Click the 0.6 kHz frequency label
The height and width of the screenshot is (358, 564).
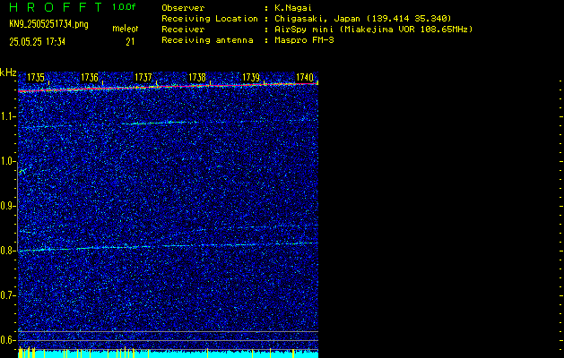[x=7, y=340]
